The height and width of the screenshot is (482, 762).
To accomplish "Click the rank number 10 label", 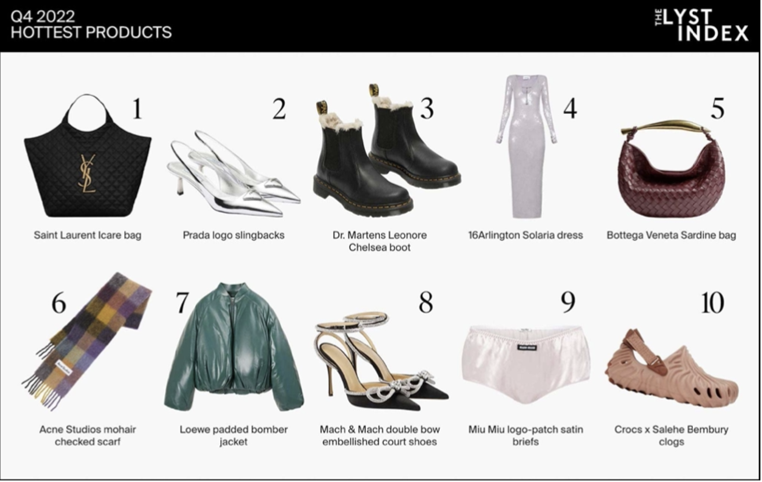I will pos(712,303).
